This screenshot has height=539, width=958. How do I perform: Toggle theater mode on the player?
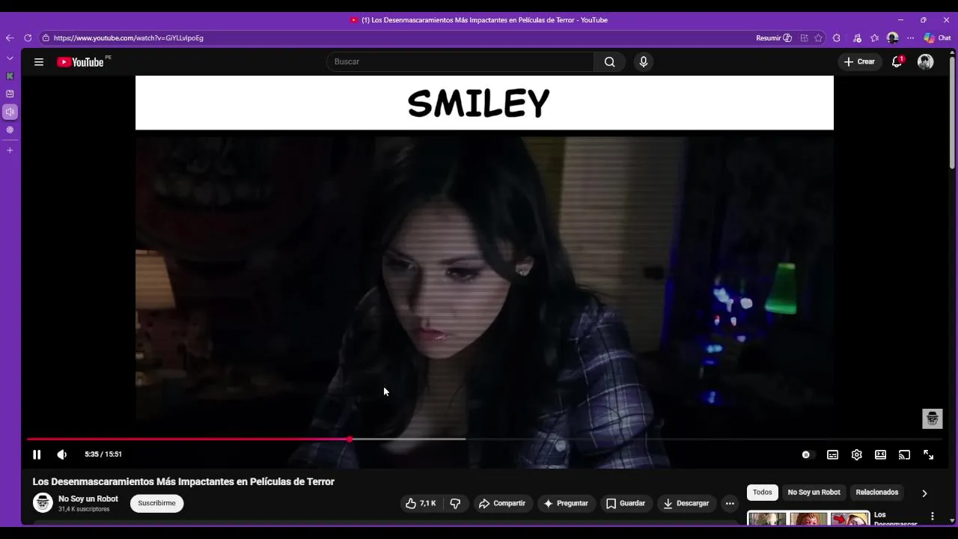tap(881, 454)
